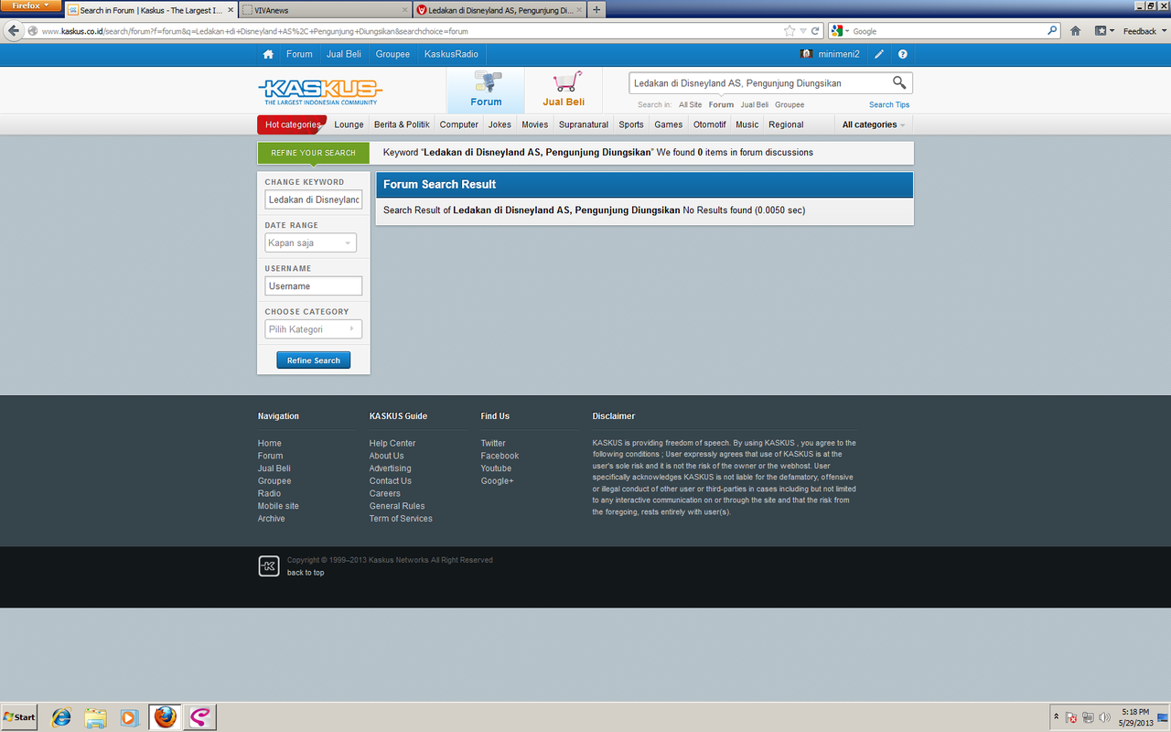Click the pink S application taskbar icon

pos(199,717)
